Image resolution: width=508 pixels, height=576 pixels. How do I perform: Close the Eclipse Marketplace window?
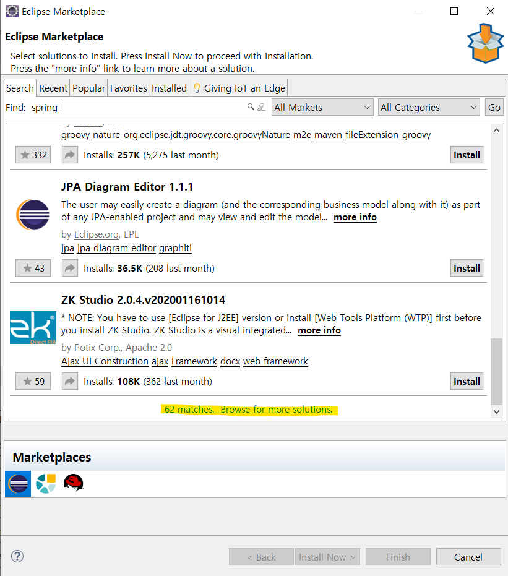491,11
